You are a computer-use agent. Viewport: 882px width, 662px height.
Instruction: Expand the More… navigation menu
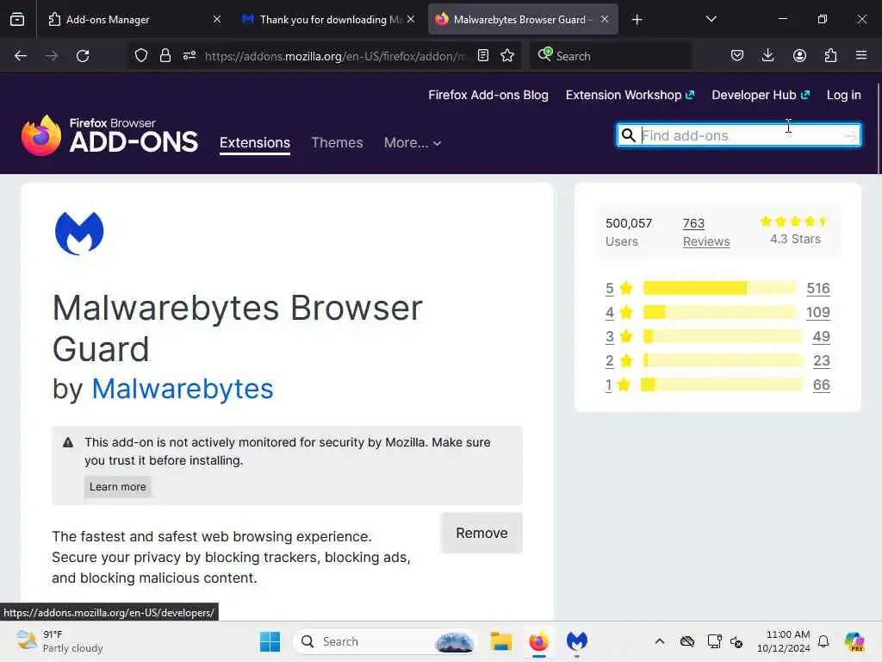tap(413, 143)
